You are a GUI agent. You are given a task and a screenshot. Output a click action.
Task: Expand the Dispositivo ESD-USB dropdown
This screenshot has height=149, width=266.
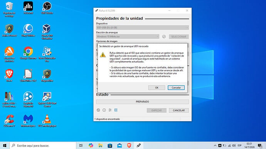click(x=143, y=28)
